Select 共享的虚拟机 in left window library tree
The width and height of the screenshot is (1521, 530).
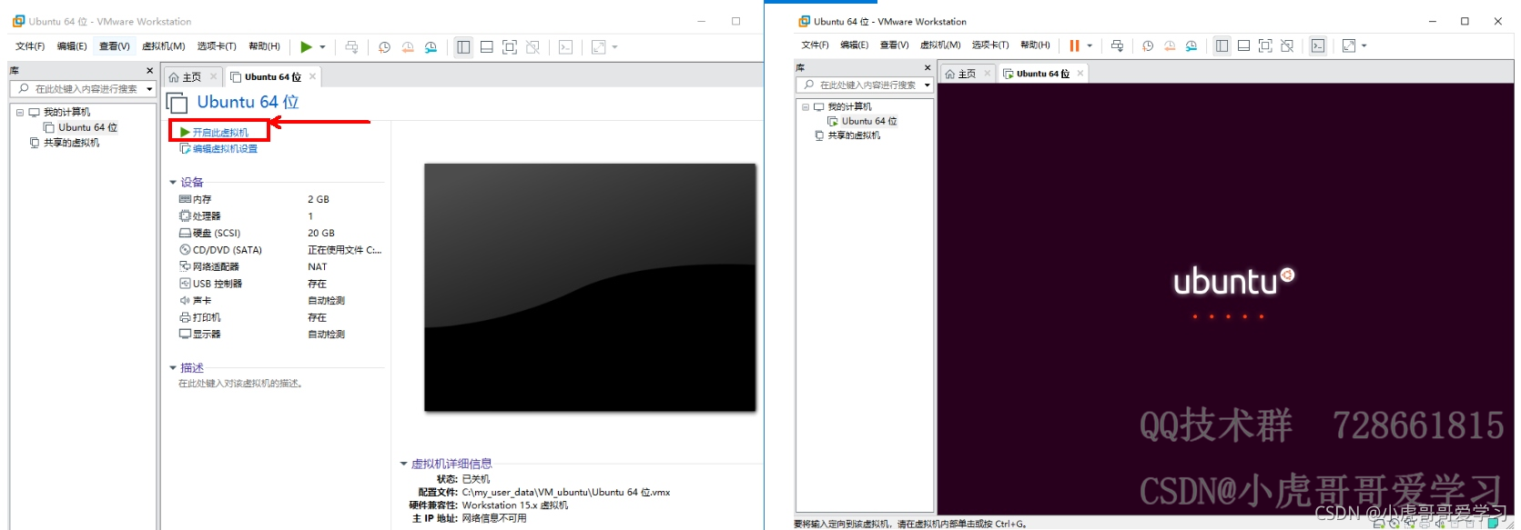[71, 143]
